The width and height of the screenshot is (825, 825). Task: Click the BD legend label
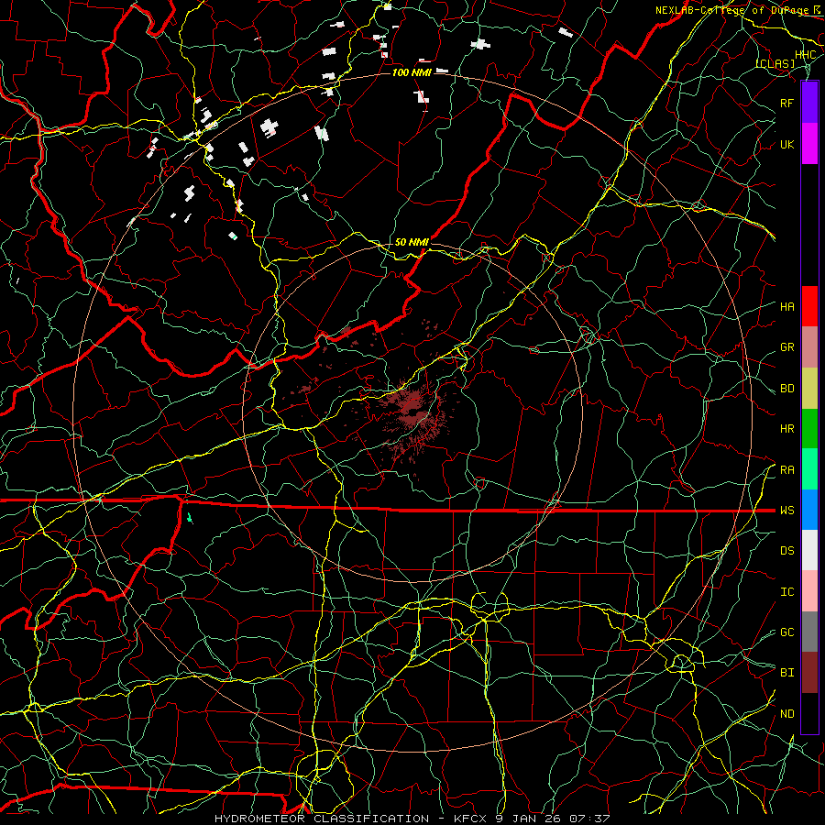pyautogui.click(x=787, y=389)
